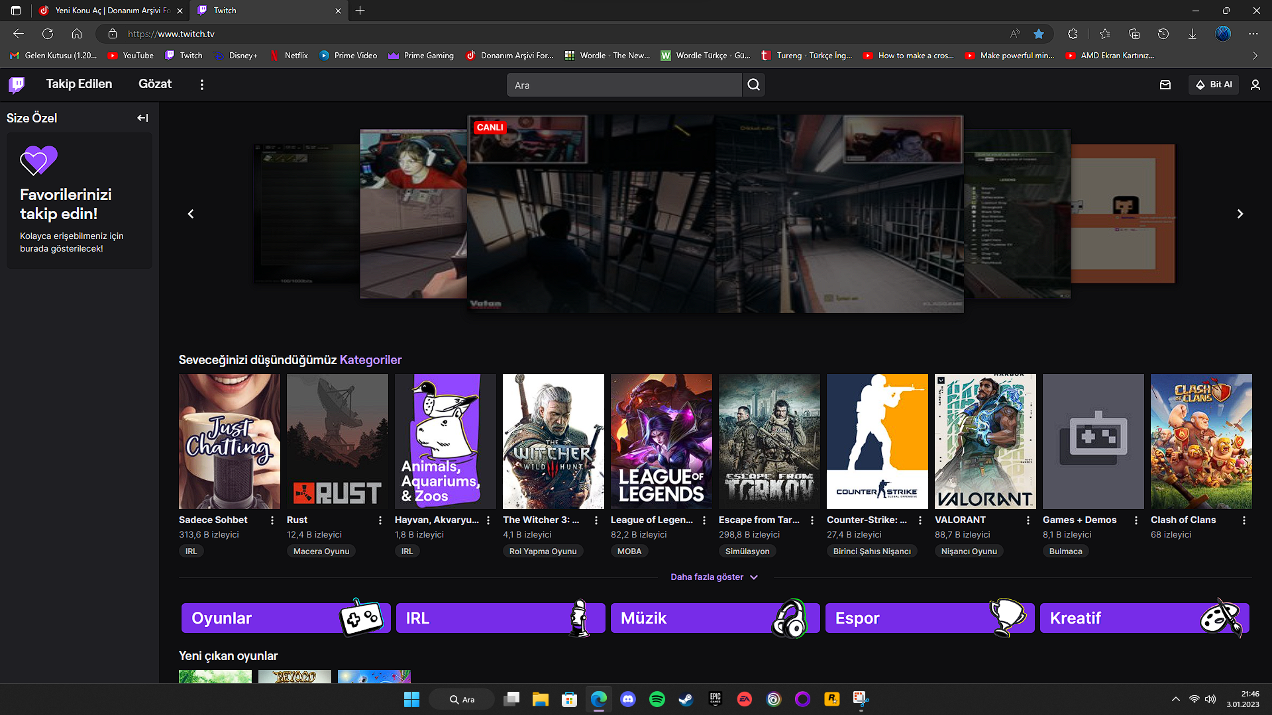Open the live CANLI featured stream
Viewport: 1272px width, 715px height.
tap(715, 214)
